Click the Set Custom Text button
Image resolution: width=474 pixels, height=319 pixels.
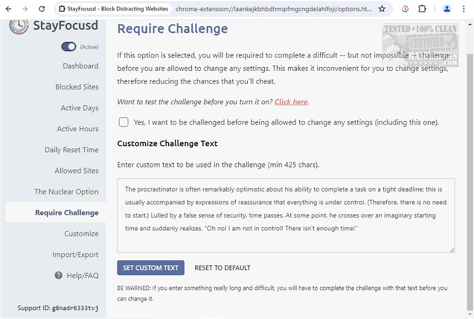[150, 268]
